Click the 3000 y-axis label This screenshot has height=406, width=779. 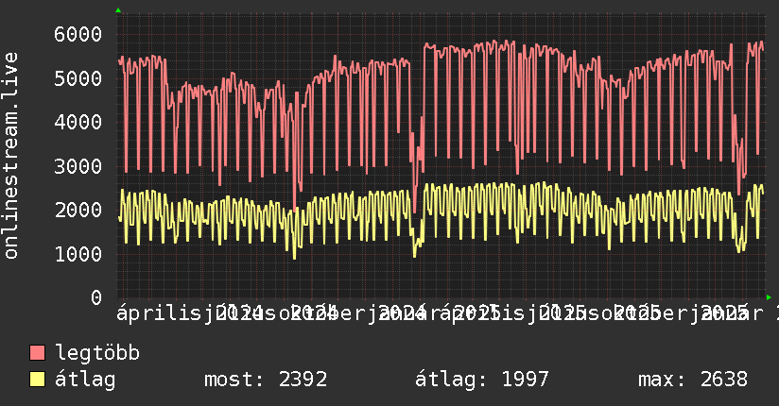[78, 166]
